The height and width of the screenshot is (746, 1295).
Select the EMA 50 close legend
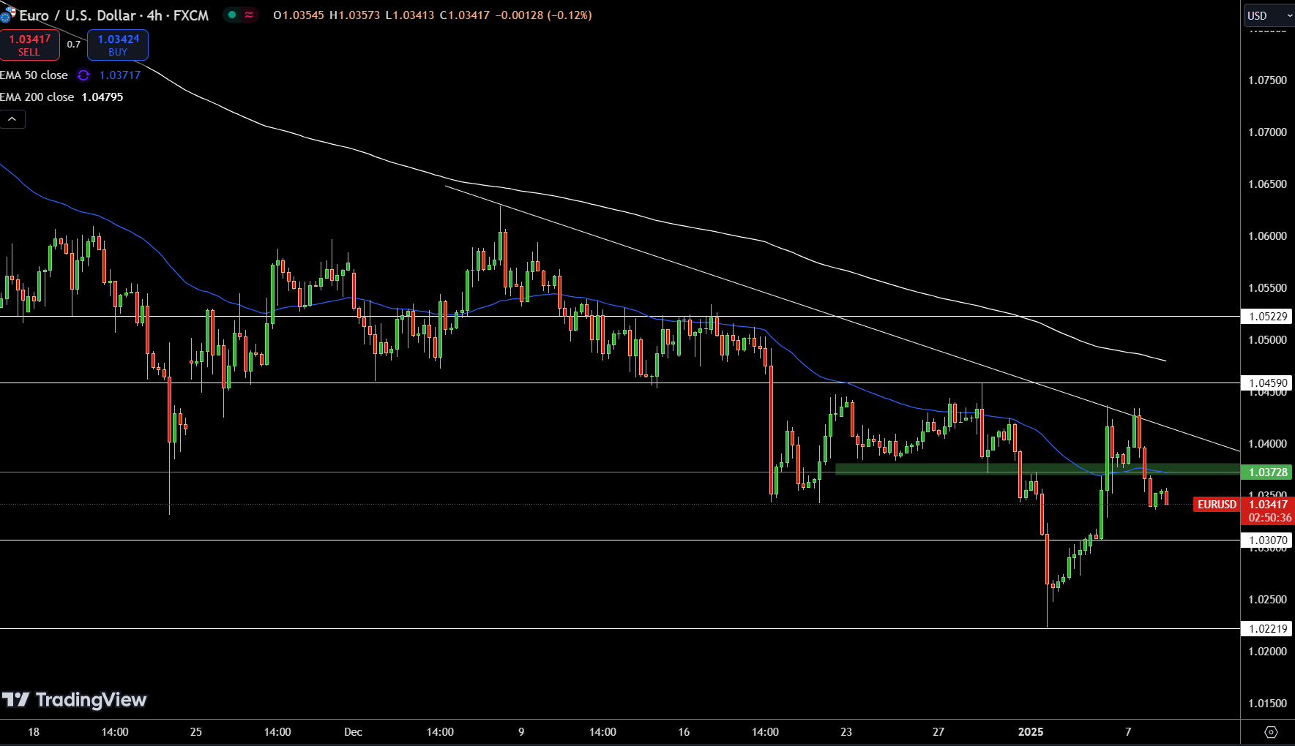click(x=34, y=75)
